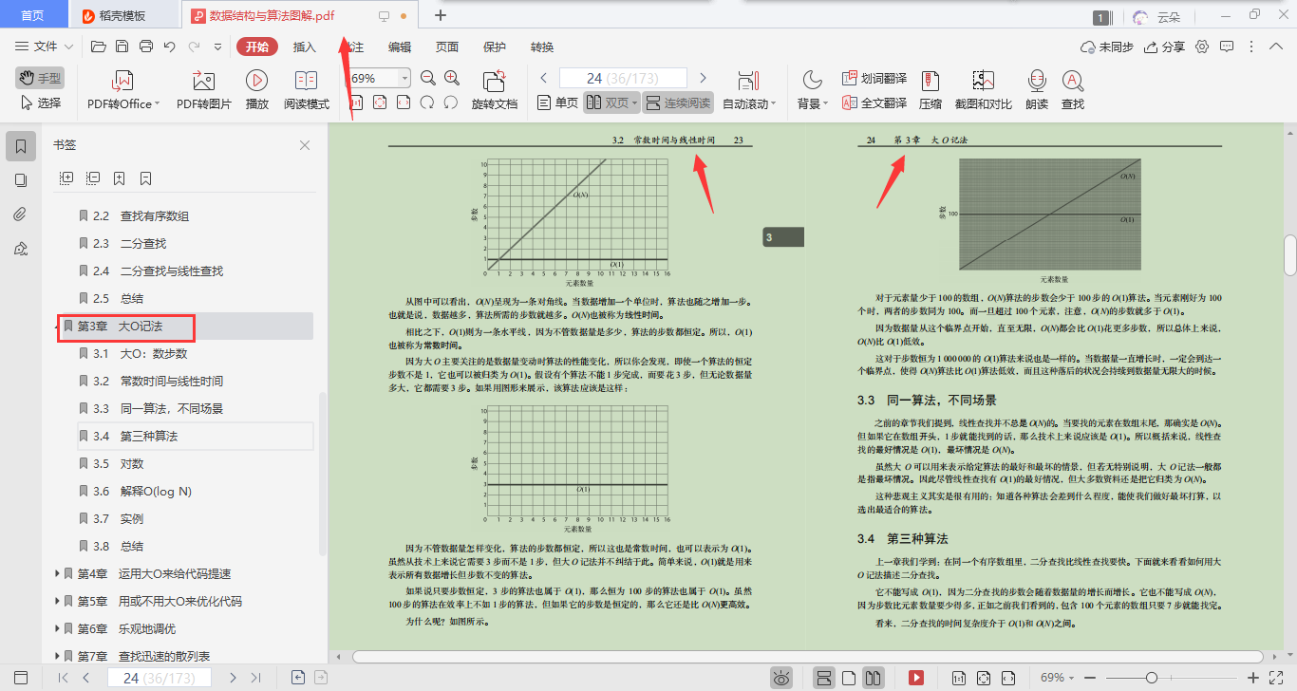Toggle 划词翻译 word translation
This screenshot has width=1297, height=691.
pyautogui.click(x=874, y=78)
